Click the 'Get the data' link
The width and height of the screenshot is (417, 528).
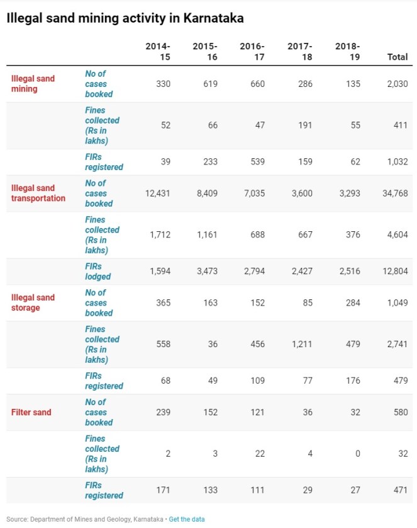click(187, 519)
